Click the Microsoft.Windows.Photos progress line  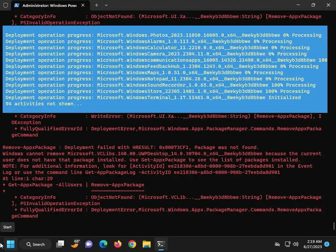163,35
